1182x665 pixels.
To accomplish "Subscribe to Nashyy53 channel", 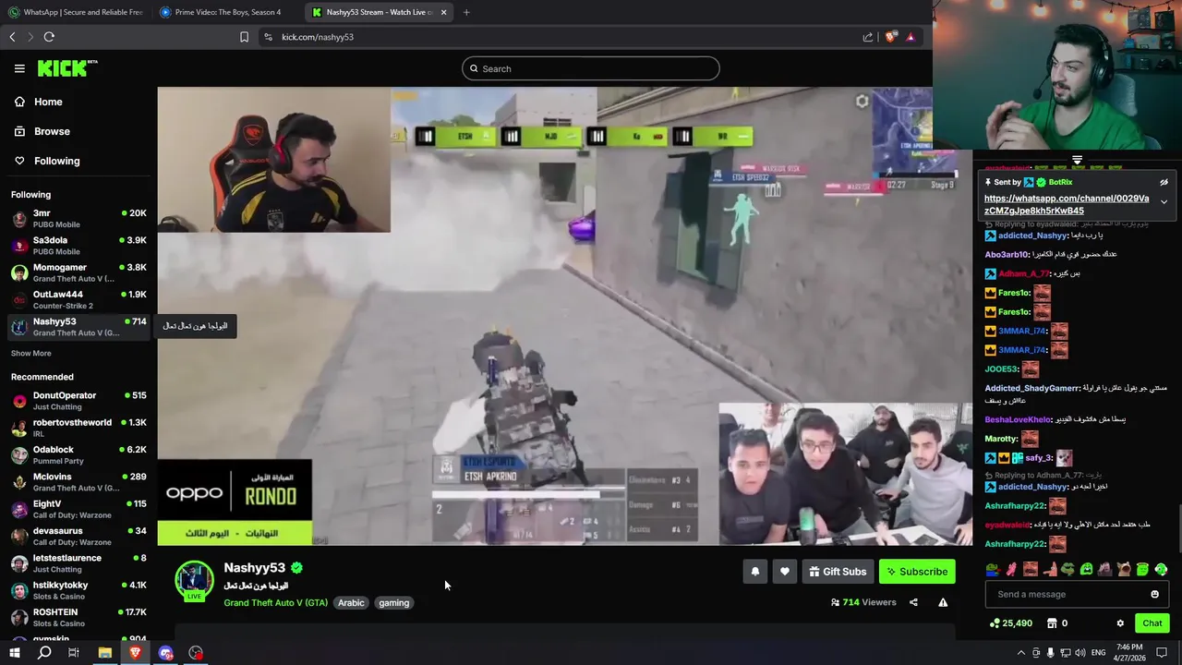I will tap(917, 572).
